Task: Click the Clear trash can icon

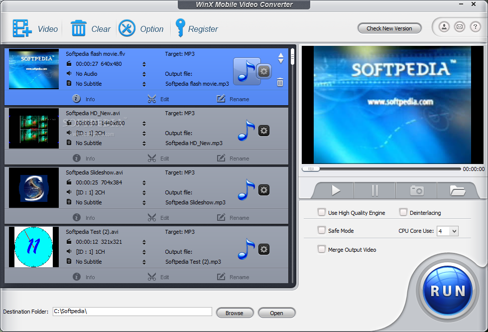Action: [x=79, y=28]
